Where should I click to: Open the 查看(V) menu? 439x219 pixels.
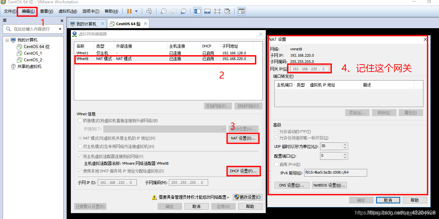coord(46,11)
